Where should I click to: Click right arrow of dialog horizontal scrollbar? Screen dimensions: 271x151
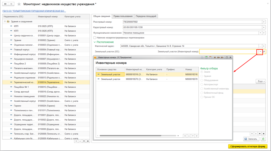(178, 136)
